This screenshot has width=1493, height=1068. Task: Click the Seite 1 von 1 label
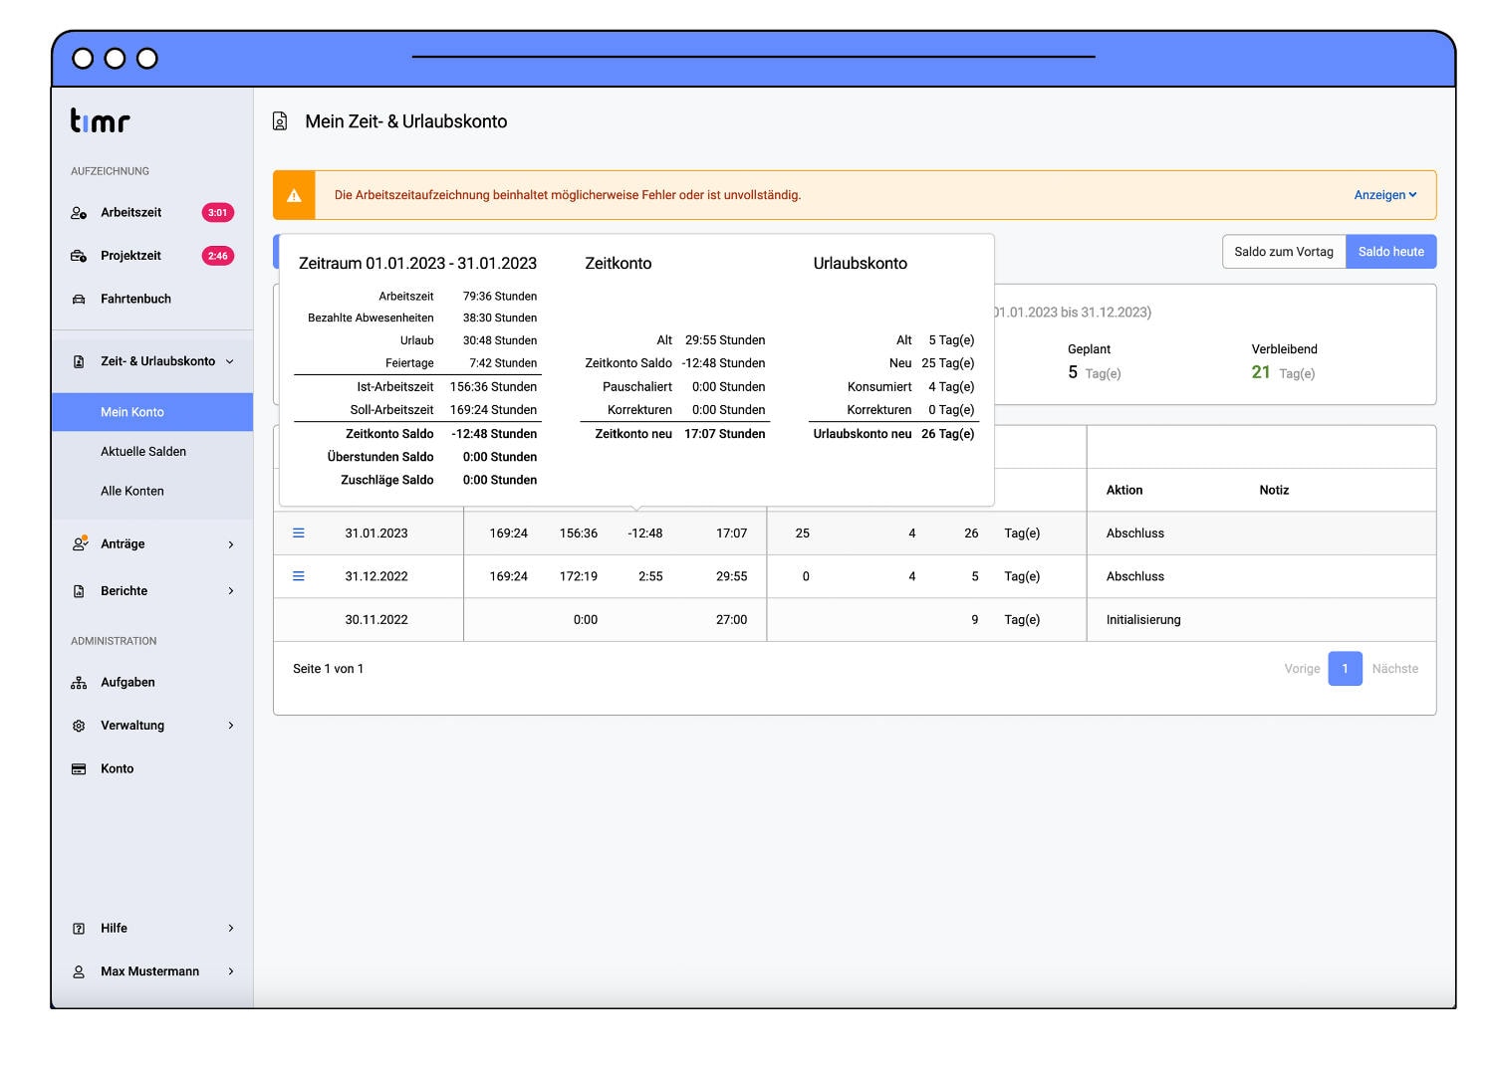[x=328, y=669]
